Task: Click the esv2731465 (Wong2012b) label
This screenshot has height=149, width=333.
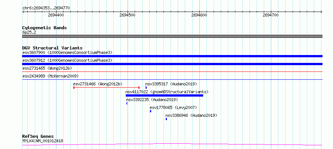Action: [48, 68]
